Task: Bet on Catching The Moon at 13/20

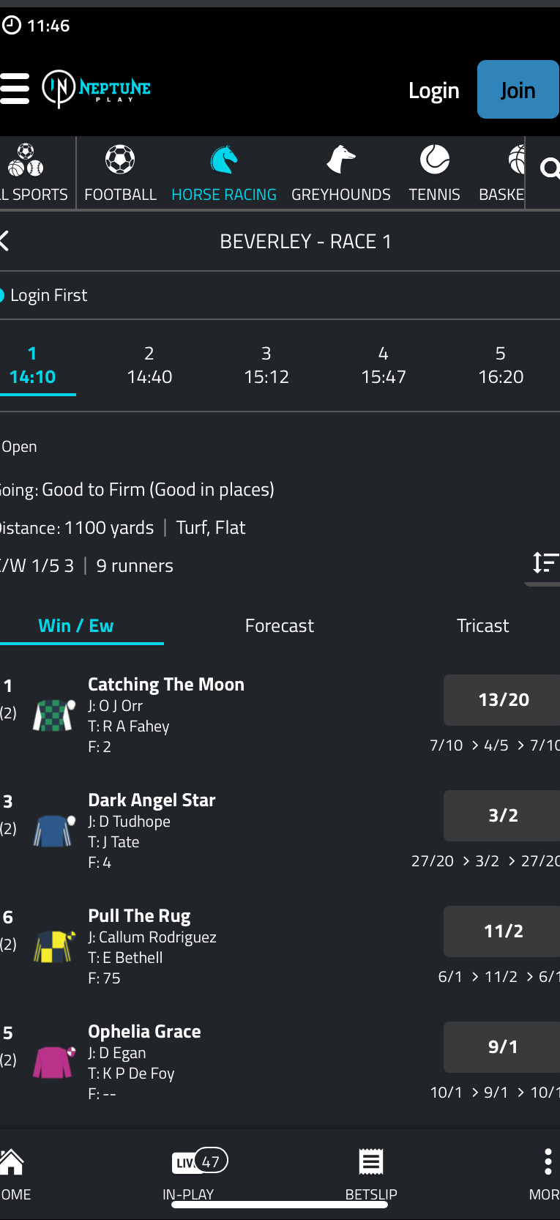Action: coord(502,700)
